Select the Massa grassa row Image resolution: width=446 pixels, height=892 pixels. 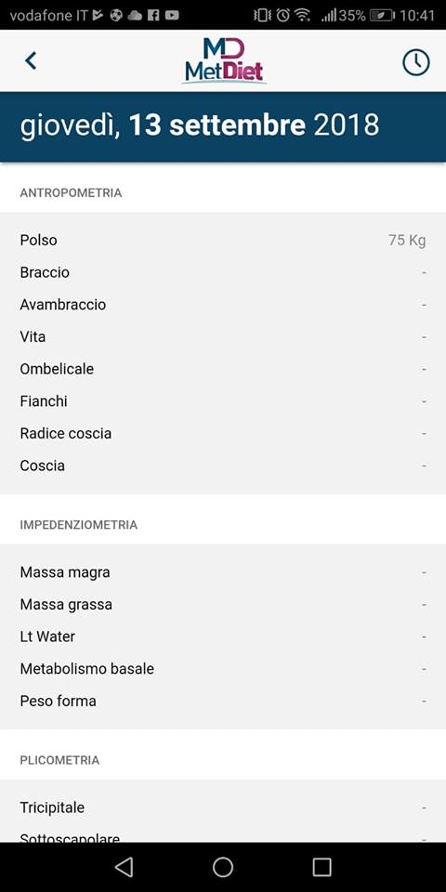(x=223, y=604)
